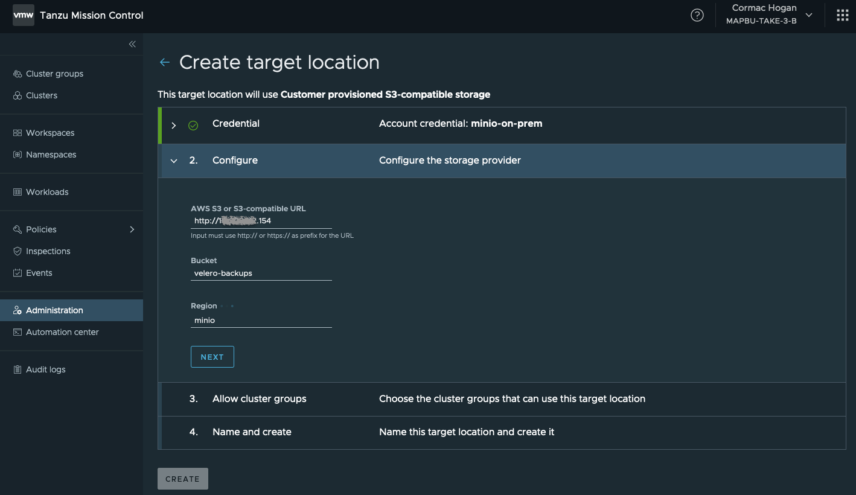Open the Workspaces menu item

coord(71,133)
